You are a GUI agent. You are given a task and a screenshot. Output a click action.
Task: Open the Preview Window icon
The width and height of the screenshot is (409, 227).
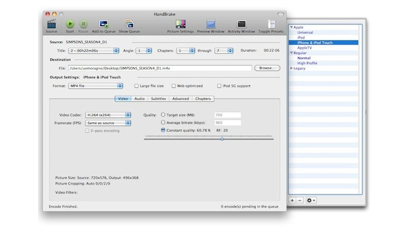[x=211, y=24]
